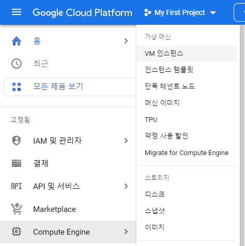
Task: Expand the IAM 및 관리자 chevron
Action: click(x=126, y=141)
